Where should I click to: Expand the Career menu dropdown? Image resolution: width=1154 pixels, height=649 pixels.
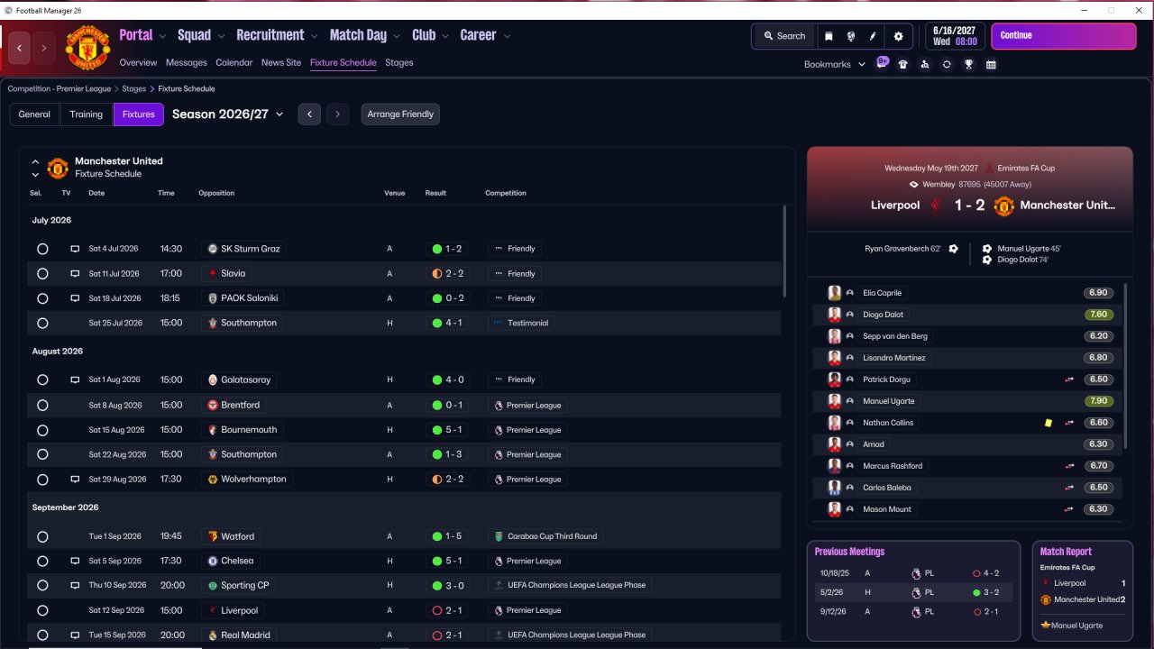pos(507,36)
